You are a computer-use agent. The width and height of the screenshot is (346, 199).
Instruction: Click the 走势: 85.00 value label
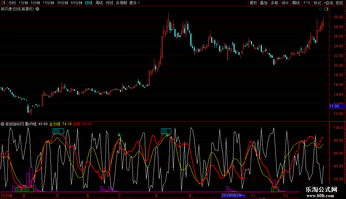(x=83, y=124)
